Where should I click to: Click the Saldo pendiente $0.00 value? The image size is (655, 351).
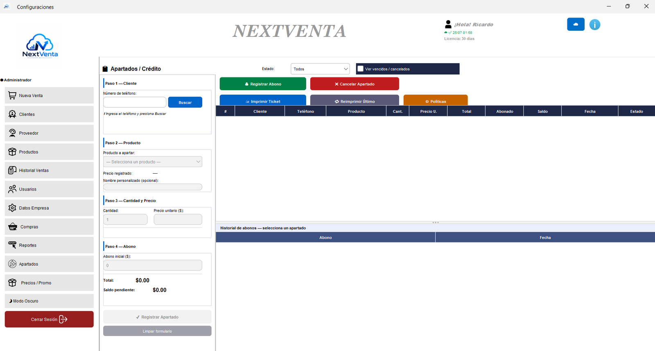[x=160, y=290]
